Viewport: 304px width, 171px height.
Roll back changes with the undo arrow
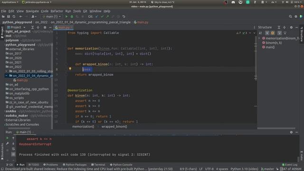point(123,17)
